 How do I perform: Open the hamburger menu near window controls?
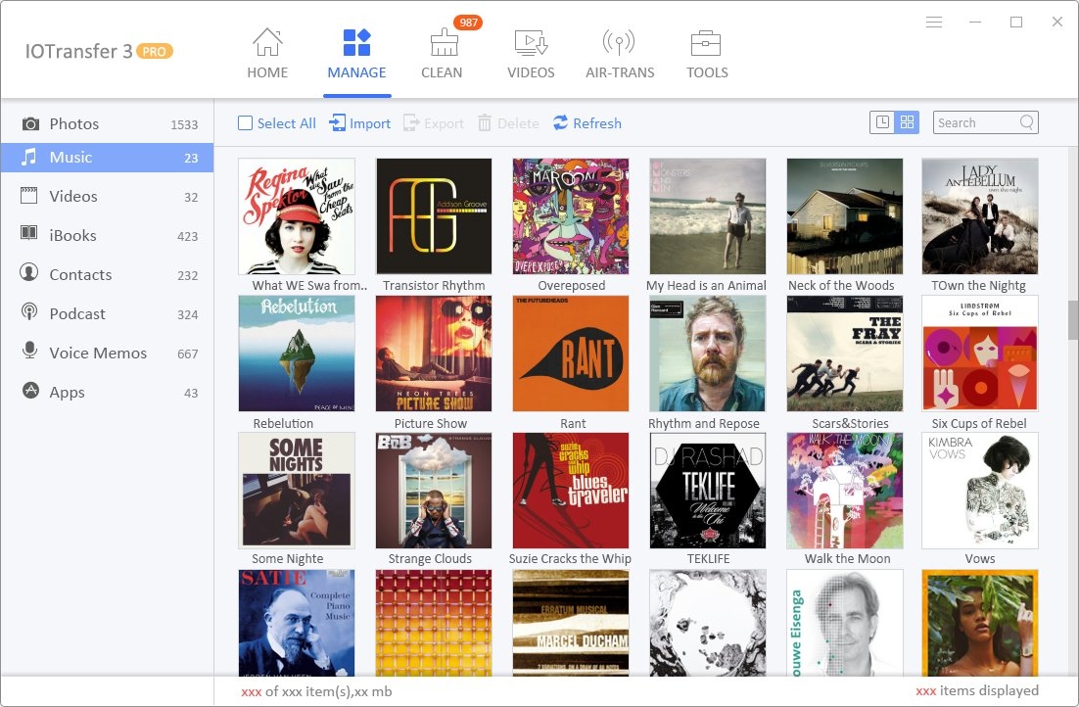click(x=933, y=22)
